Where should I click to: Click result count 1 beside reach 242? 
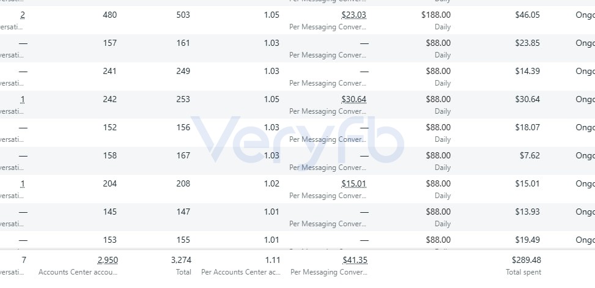pyautogui.click(x=23, y=100)
